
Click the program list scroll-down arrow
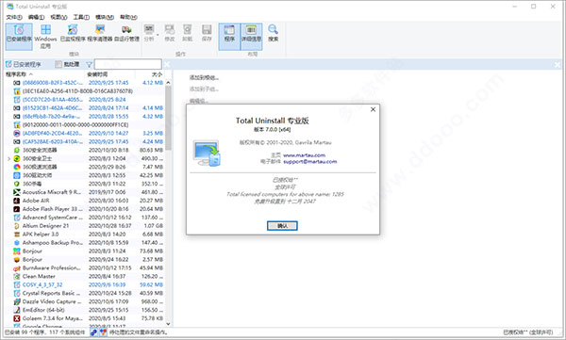click(168, 324)
